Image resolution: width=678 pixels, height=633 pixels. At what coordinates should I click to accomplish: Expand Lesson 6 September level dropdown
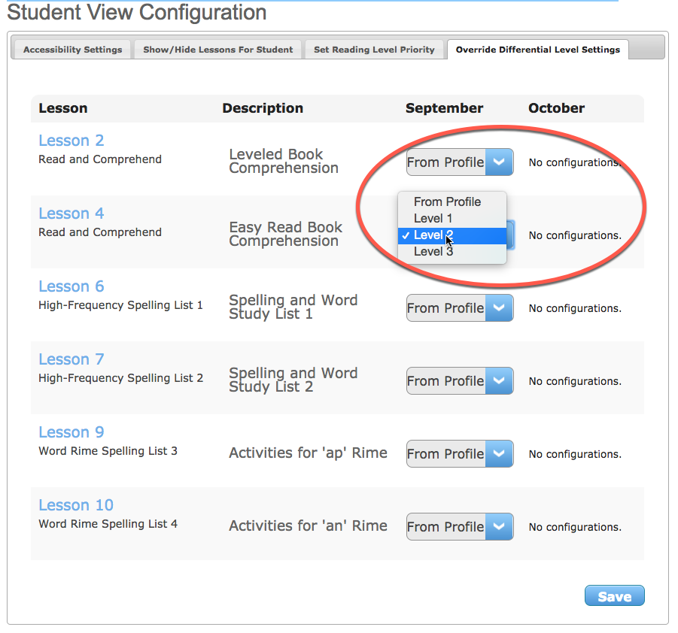click(x=460, y=308)
